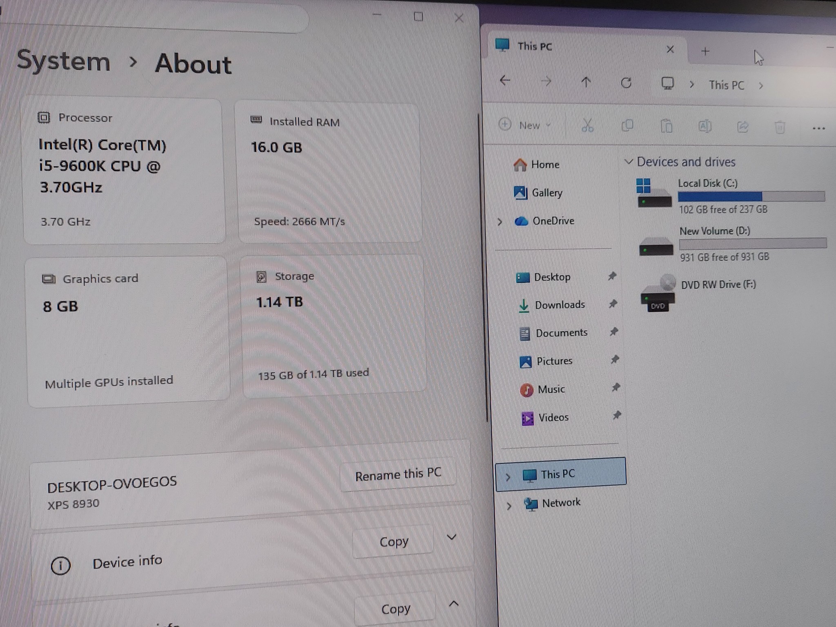This screenshot has height=627, width=836.
Task: Open Gallery in the navigation pane
Action: (538, 192)
